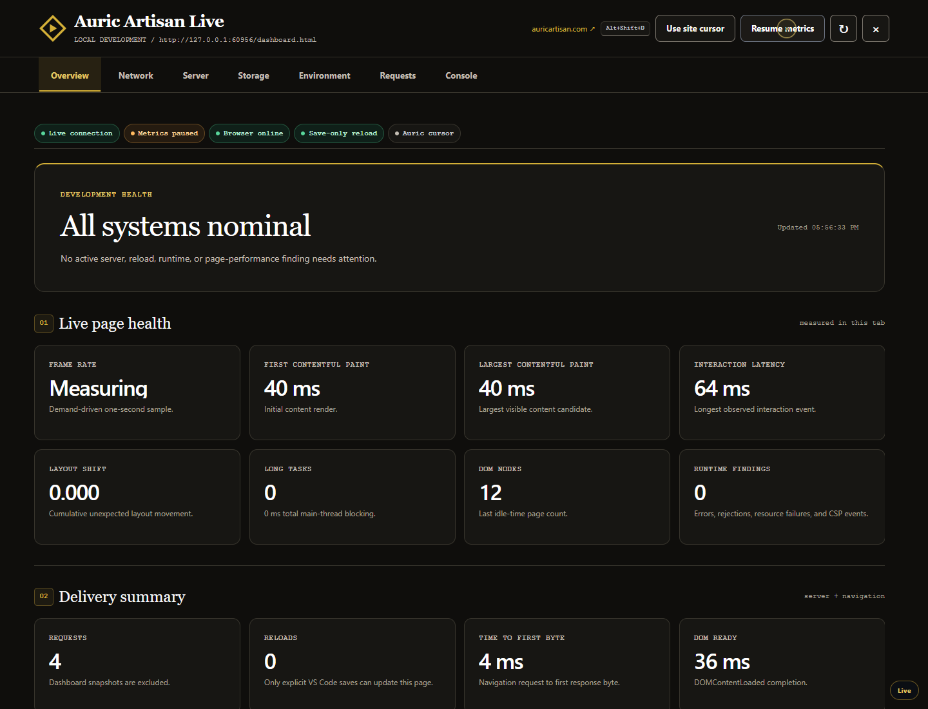Screen dimensions: 928x709
Task: Click the Use site cursor button
Action: [x=695, y=28]
